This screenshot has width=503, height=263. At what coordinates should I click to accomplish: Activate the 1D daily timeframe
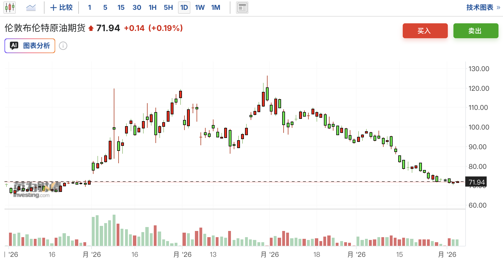point(184,8)
